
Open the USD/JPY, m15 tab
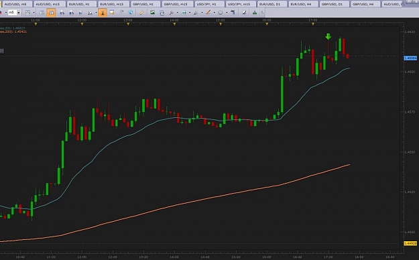coord(241,4)
